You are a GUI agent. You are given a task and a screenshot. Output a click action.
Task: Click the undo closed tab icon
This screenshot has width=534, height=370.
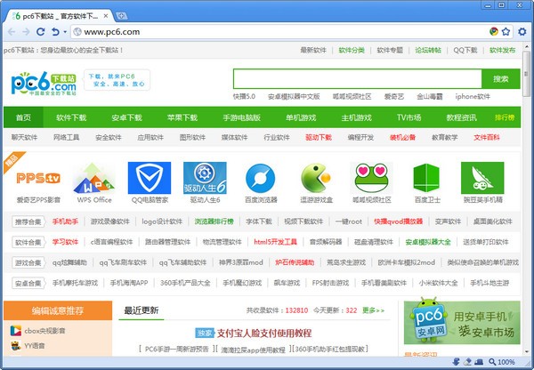55,32
